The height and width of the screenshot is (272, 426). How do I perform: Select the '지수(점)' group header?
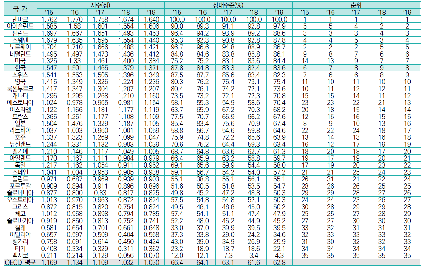[x=100, y=5]
